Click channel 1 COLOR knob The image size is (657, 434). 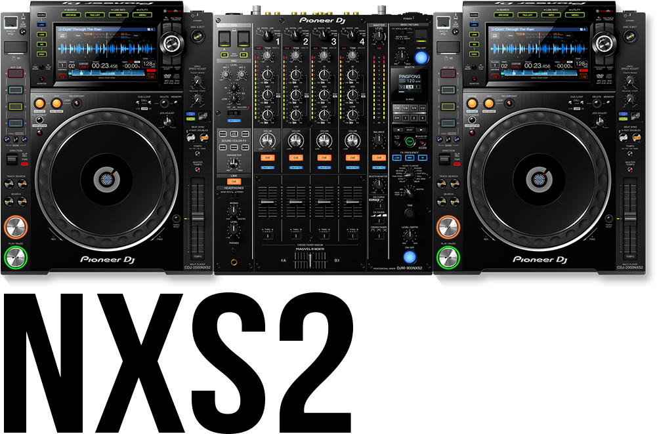(267, 141)
